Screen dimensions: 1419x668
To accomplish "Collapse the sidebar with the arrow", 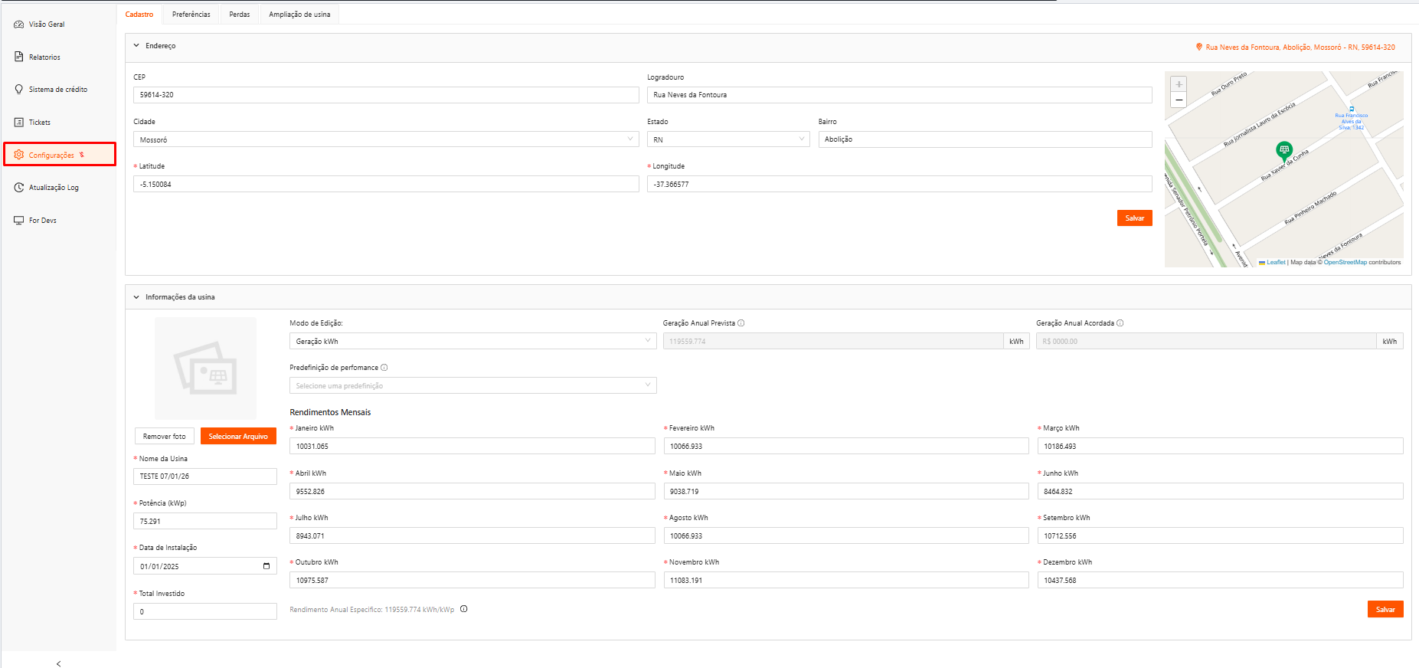I will pos(58,663).
